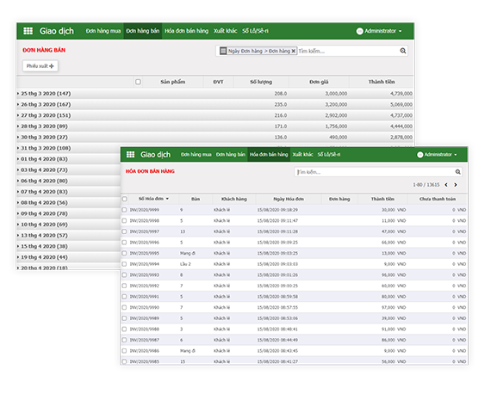This screenshot has width=491, height=394.
Task: Go to next page of invoices
Action: coord(456,185)
